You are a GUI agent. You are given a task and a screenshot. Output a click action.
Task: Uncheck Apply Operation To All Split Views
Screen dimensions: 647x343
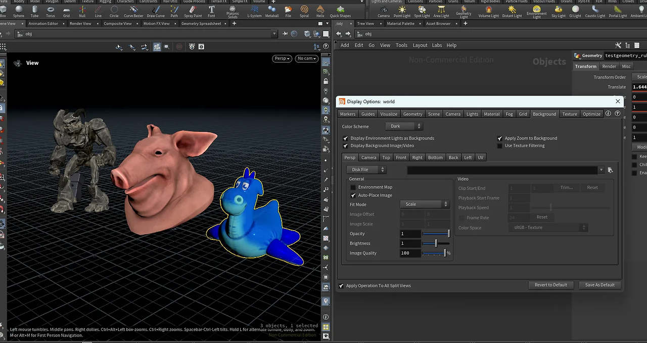point(341,285)
